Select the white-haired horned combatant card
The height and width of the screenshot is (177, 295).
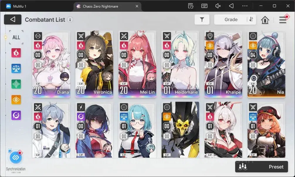point(223,130)
